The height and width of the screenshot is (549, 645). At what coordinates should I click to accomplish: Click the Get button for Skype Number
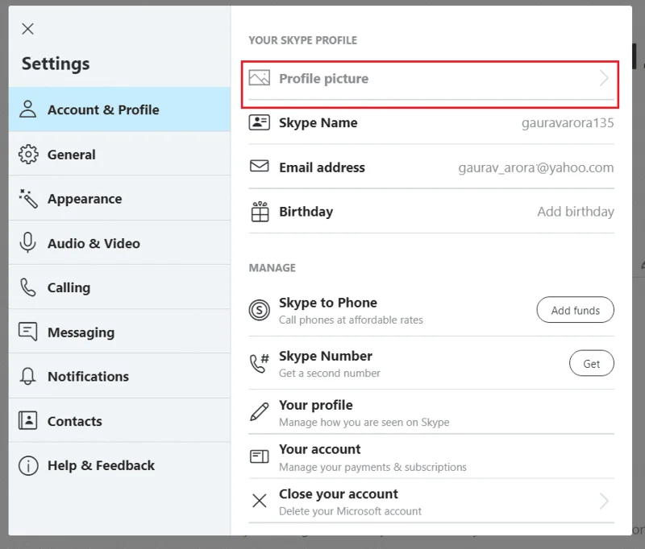click(592, 363)
